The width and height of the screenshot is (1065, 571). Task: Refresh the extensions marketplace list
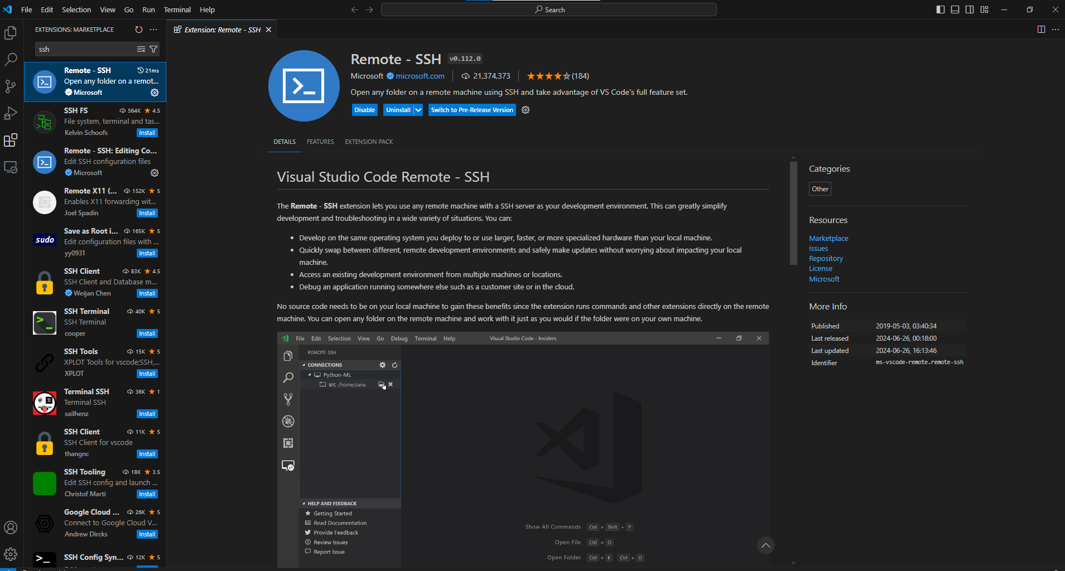pyautogui.click(x=139, y=30)
